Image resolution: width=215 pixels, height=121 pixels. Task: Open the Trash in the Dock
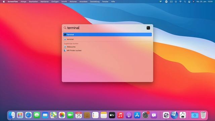click(203, 115)
